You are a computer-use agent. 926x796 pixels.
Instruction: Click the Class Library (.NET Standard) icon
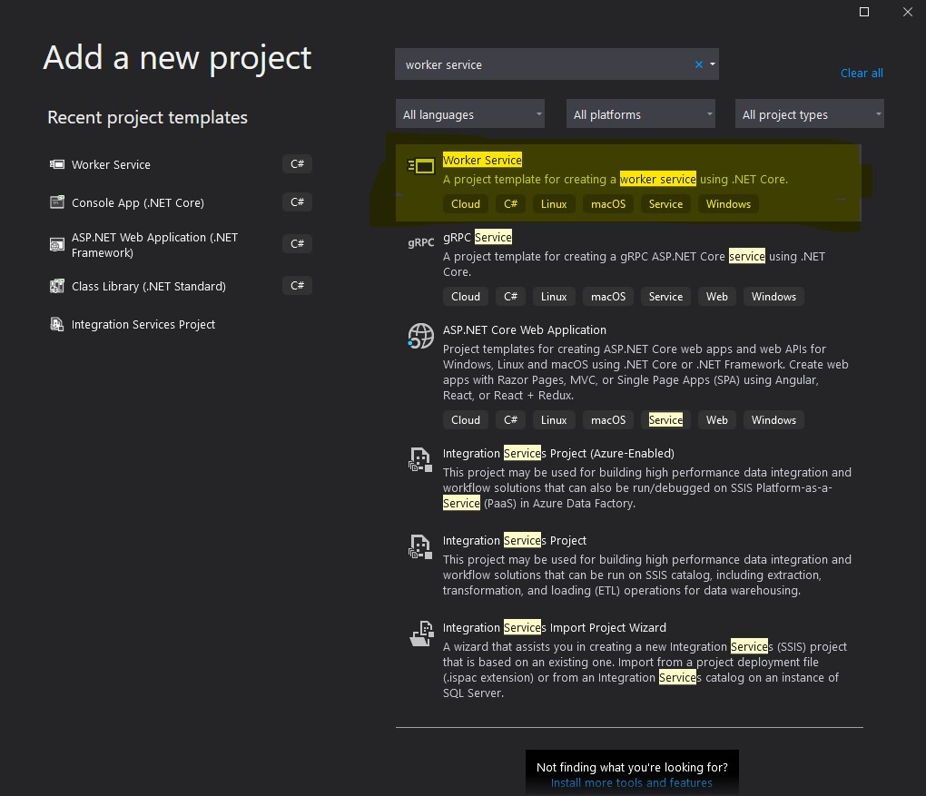point(56,287)
